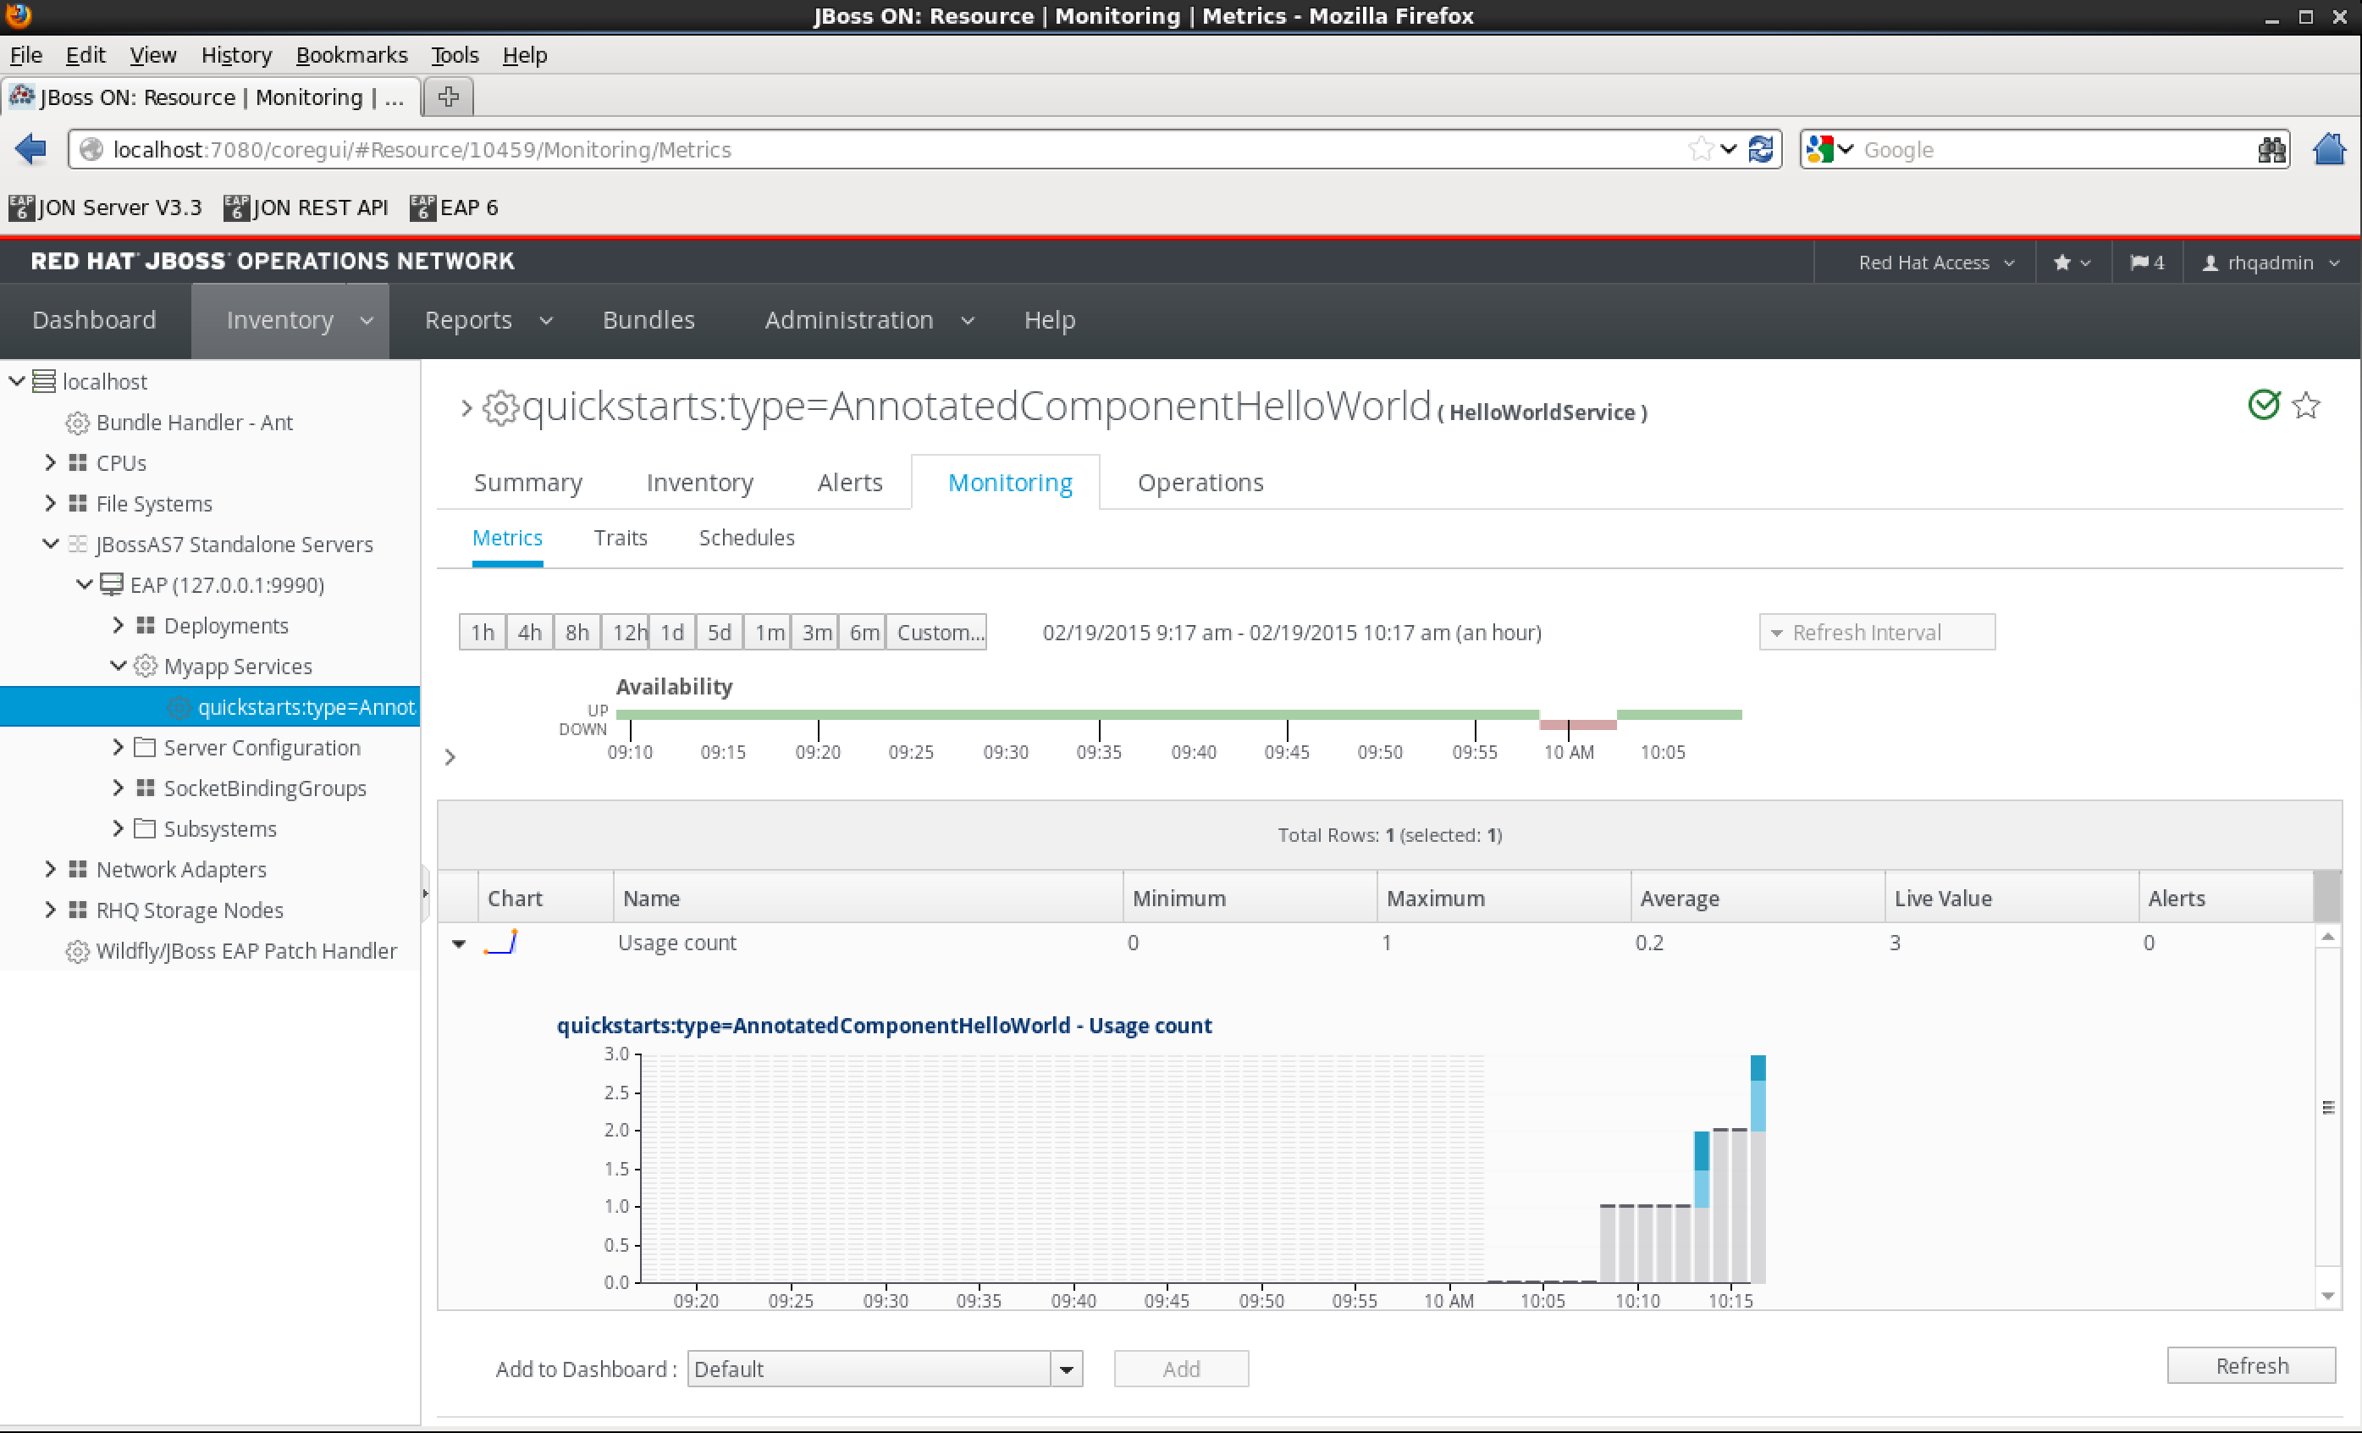
Task: Expand the Deployments tree node
Action: 118,625
